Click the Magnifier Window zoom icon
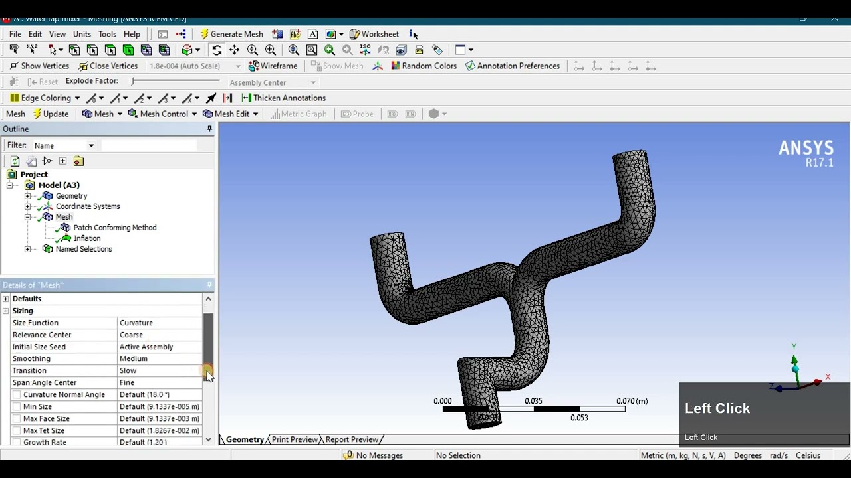Image resolution: width=851 pixels, height=478 pixels. pos(311,50)
